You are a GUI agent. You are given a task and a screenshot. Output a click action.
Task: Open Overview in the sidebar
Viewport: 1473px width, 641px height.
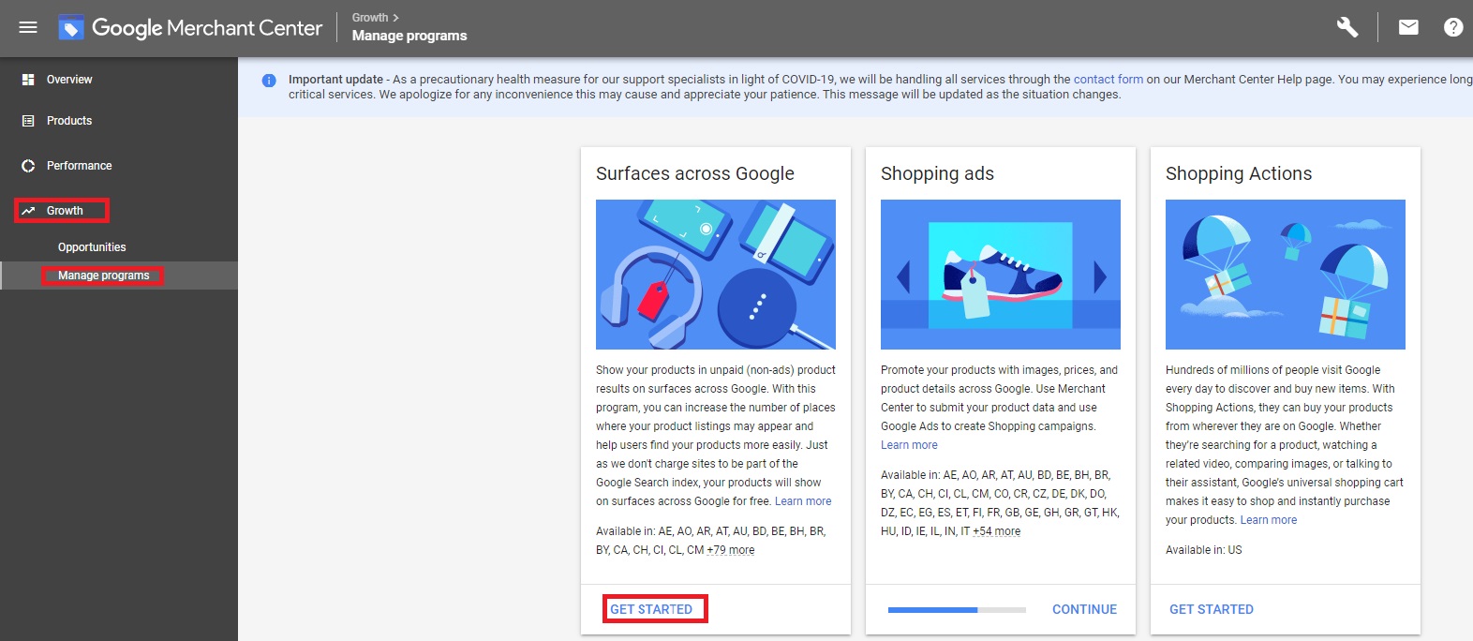(69, 80)
